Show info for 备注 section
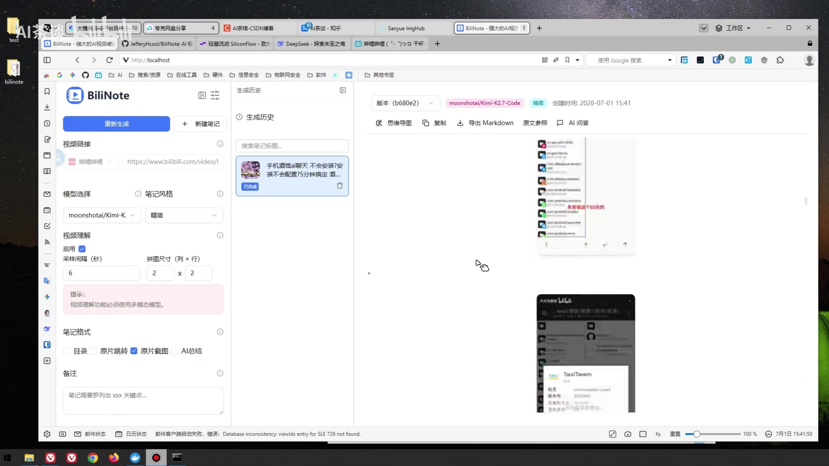Screen dimensions: 829x466 (220, 373)
